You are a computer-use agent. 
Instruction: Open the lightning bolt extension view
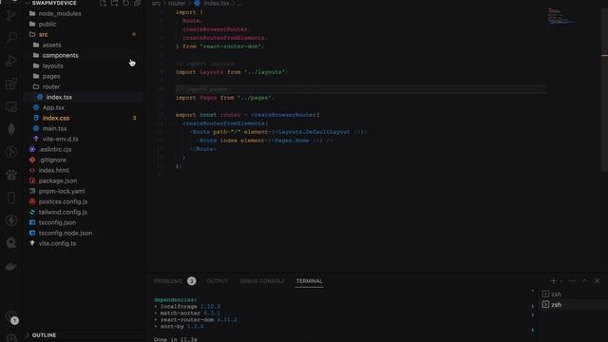11,220
